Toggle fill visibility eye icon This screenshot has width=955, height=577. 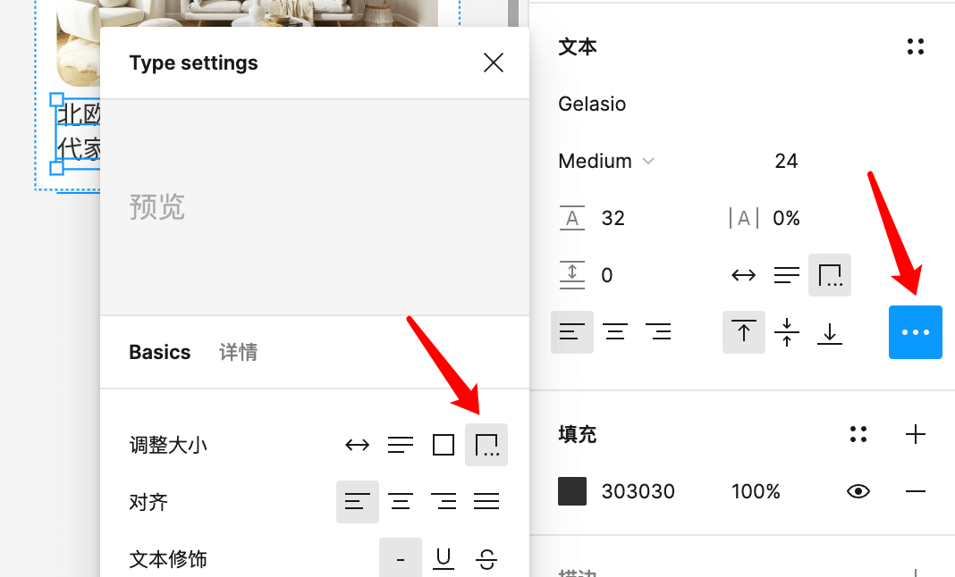(858, 491)
